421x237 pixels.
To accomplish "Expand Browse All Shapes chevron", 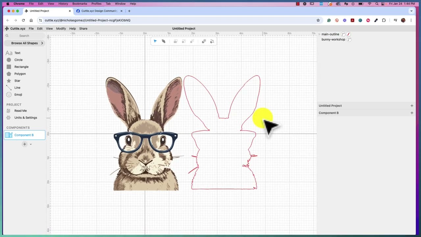I will (x=42, y=43).
